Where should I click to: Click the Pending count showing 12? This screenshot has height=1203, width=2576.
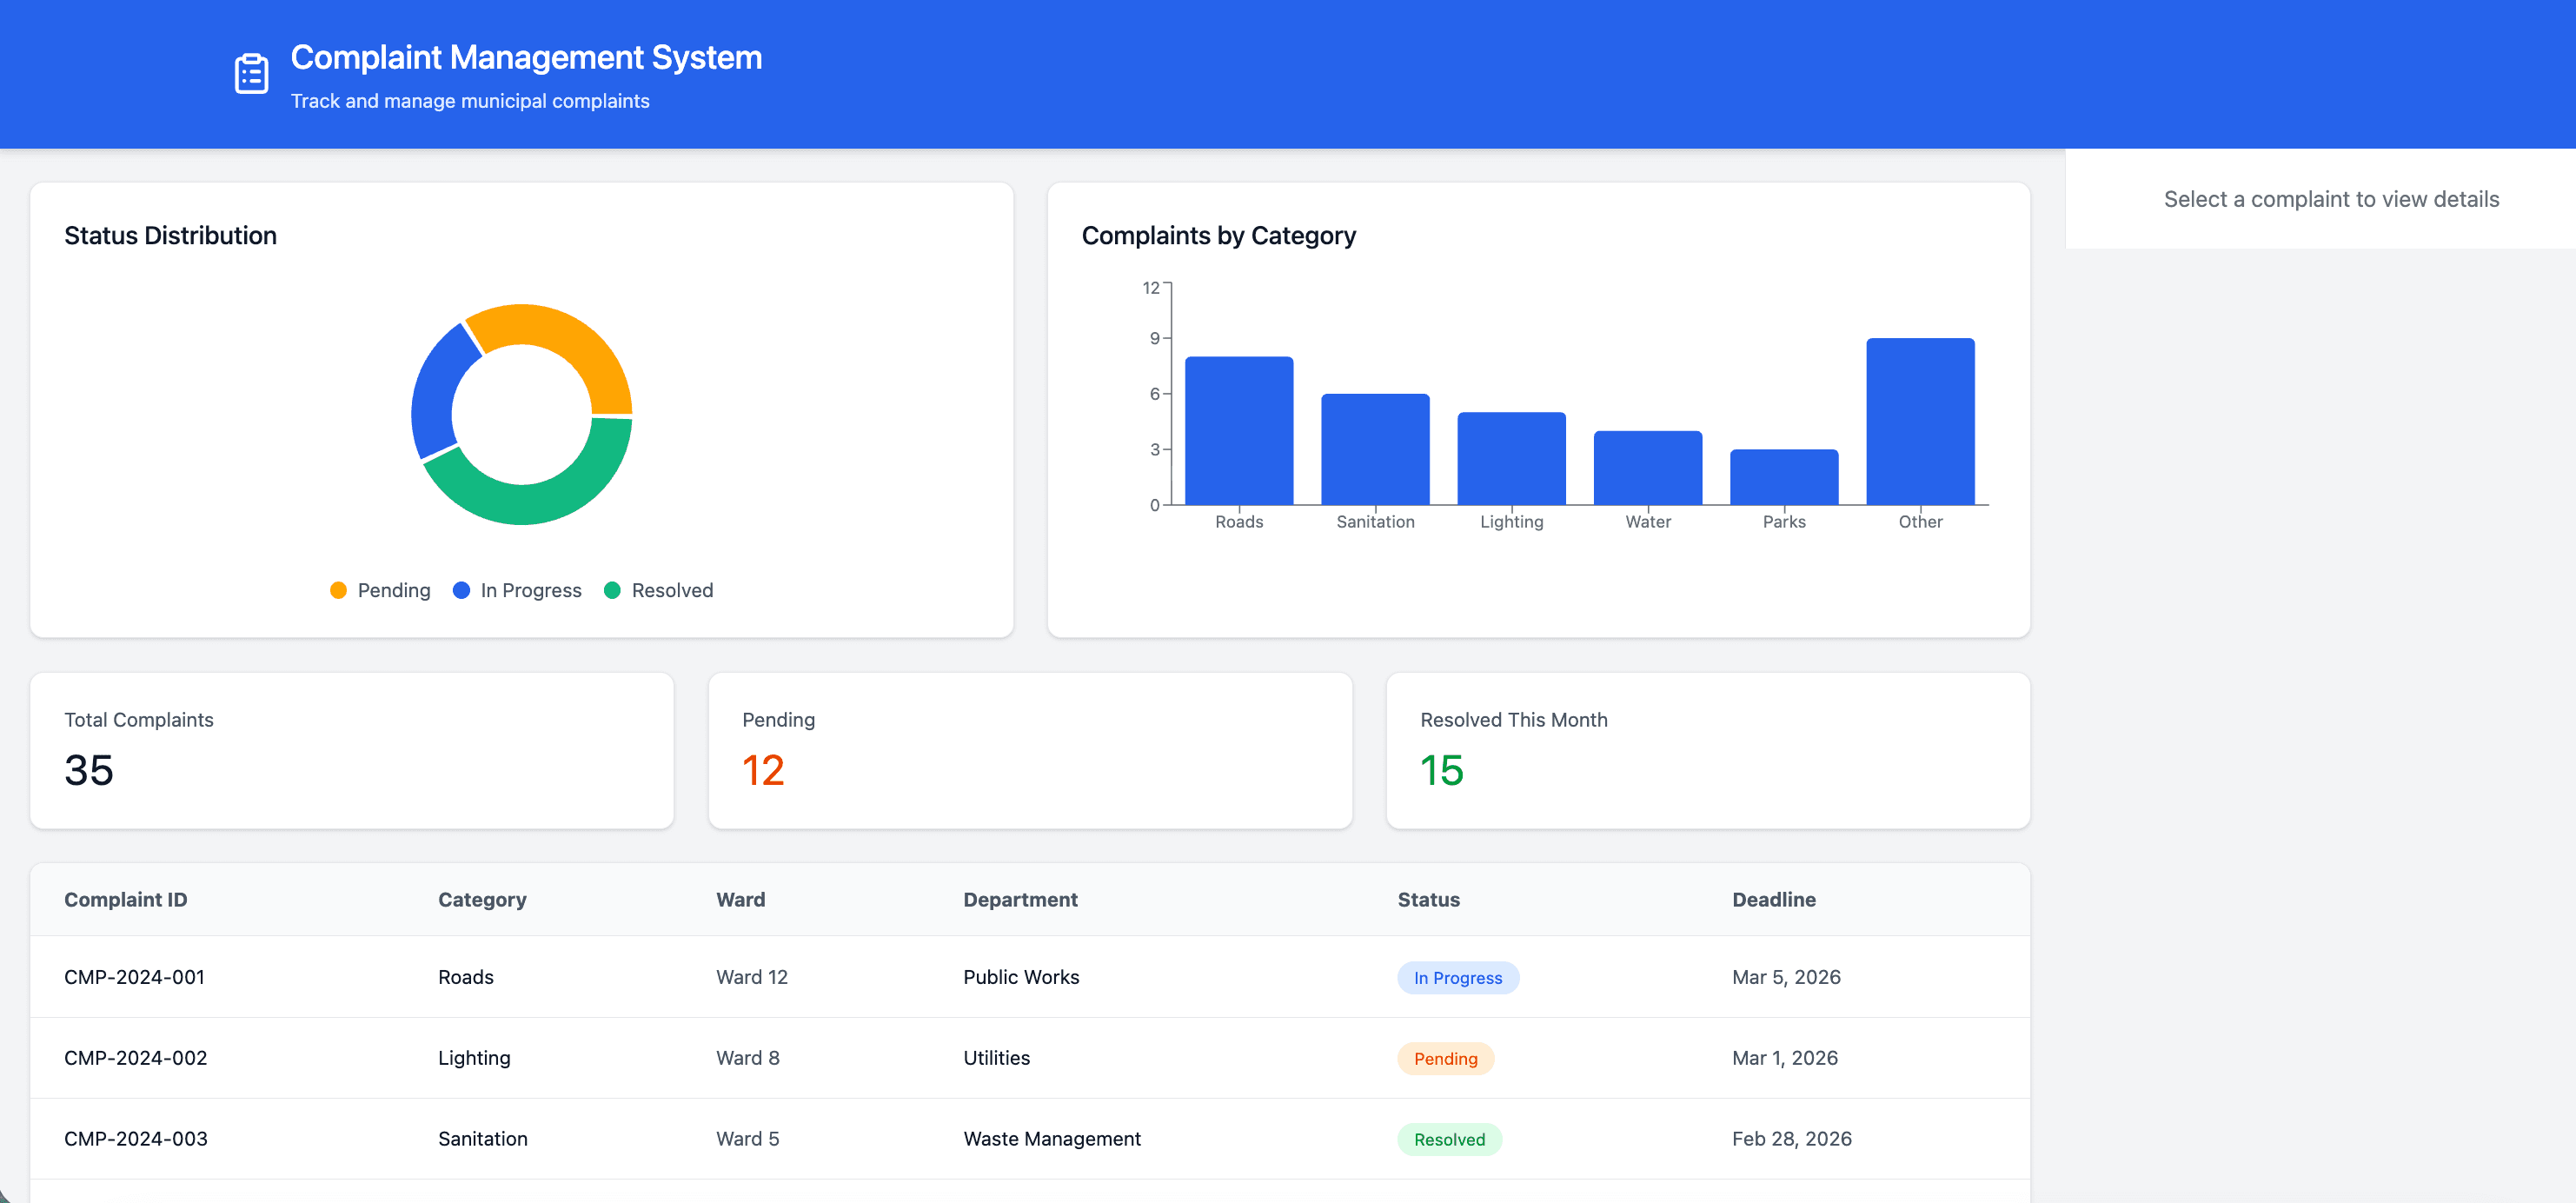pyautogui.click(x=763, y=770)
